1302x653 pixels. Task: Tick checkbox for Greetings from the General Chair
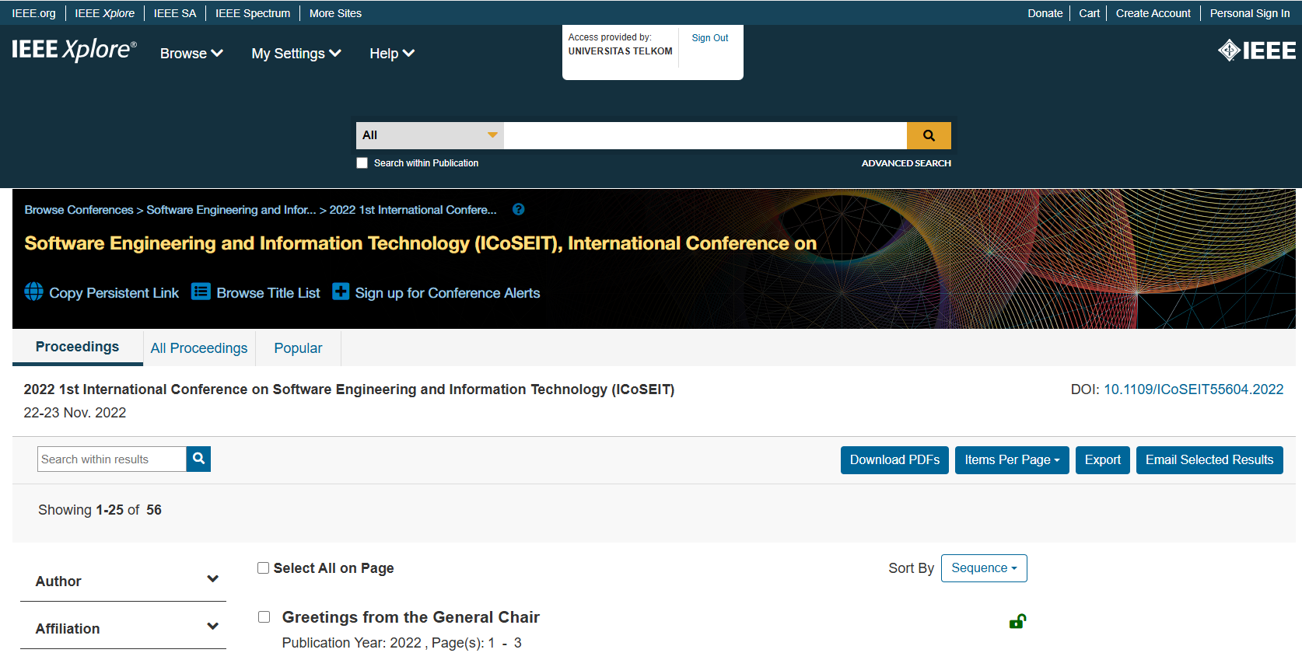click(264, 617)
